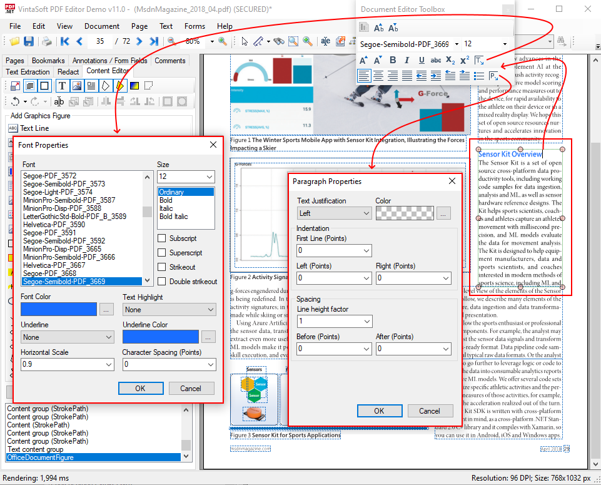Confirm Paragraph Properties with OK
The width and height of the screenshot is (601, 485).
click(380, 411)
